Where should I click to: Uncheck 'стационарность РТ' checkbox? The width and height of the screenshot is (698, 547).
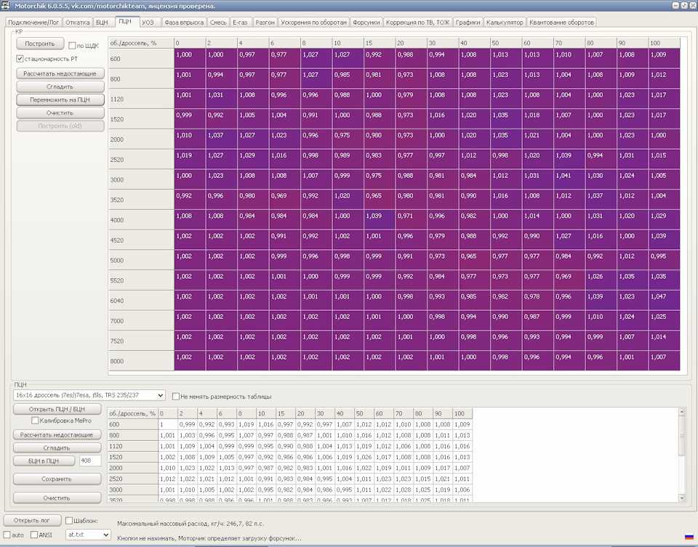pyautogui.click(x=20, y=59)
